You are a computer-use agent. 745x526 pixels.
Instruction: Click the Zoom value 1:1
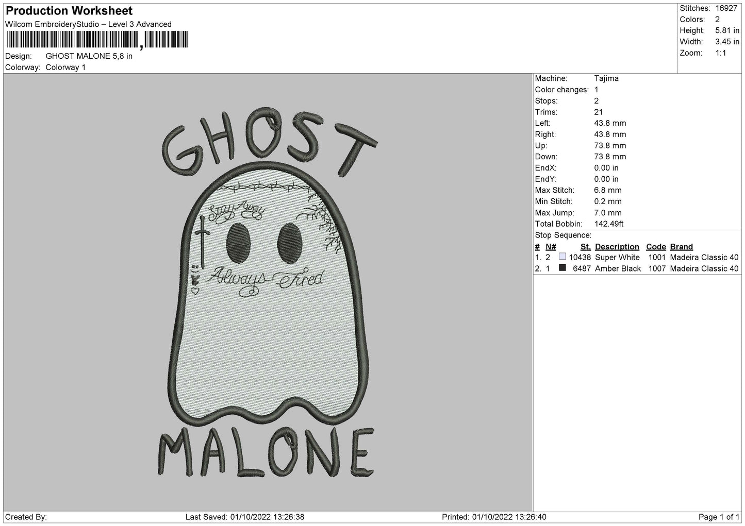(x=721, y=53)
